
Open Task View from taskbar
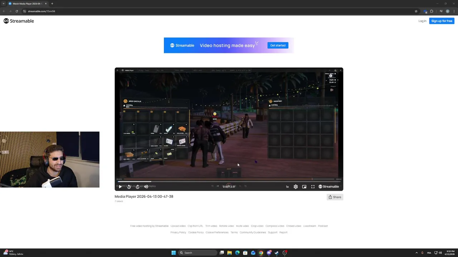222,253
